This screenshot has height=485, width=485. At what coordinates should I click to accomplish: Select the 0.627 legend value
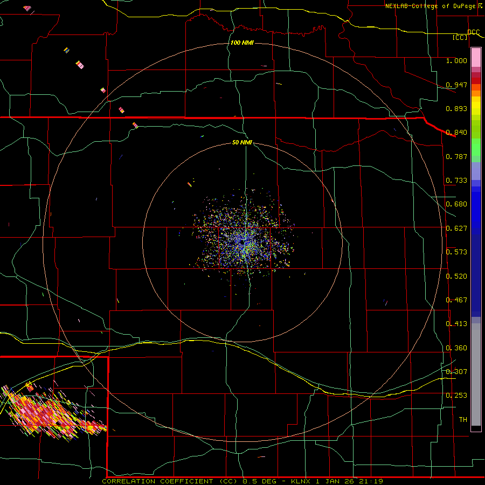[456, 228]
